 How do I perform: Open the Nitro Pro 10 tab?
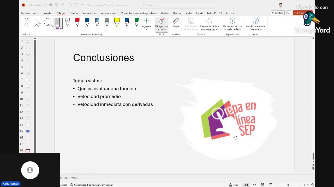(x=214, y=13)
